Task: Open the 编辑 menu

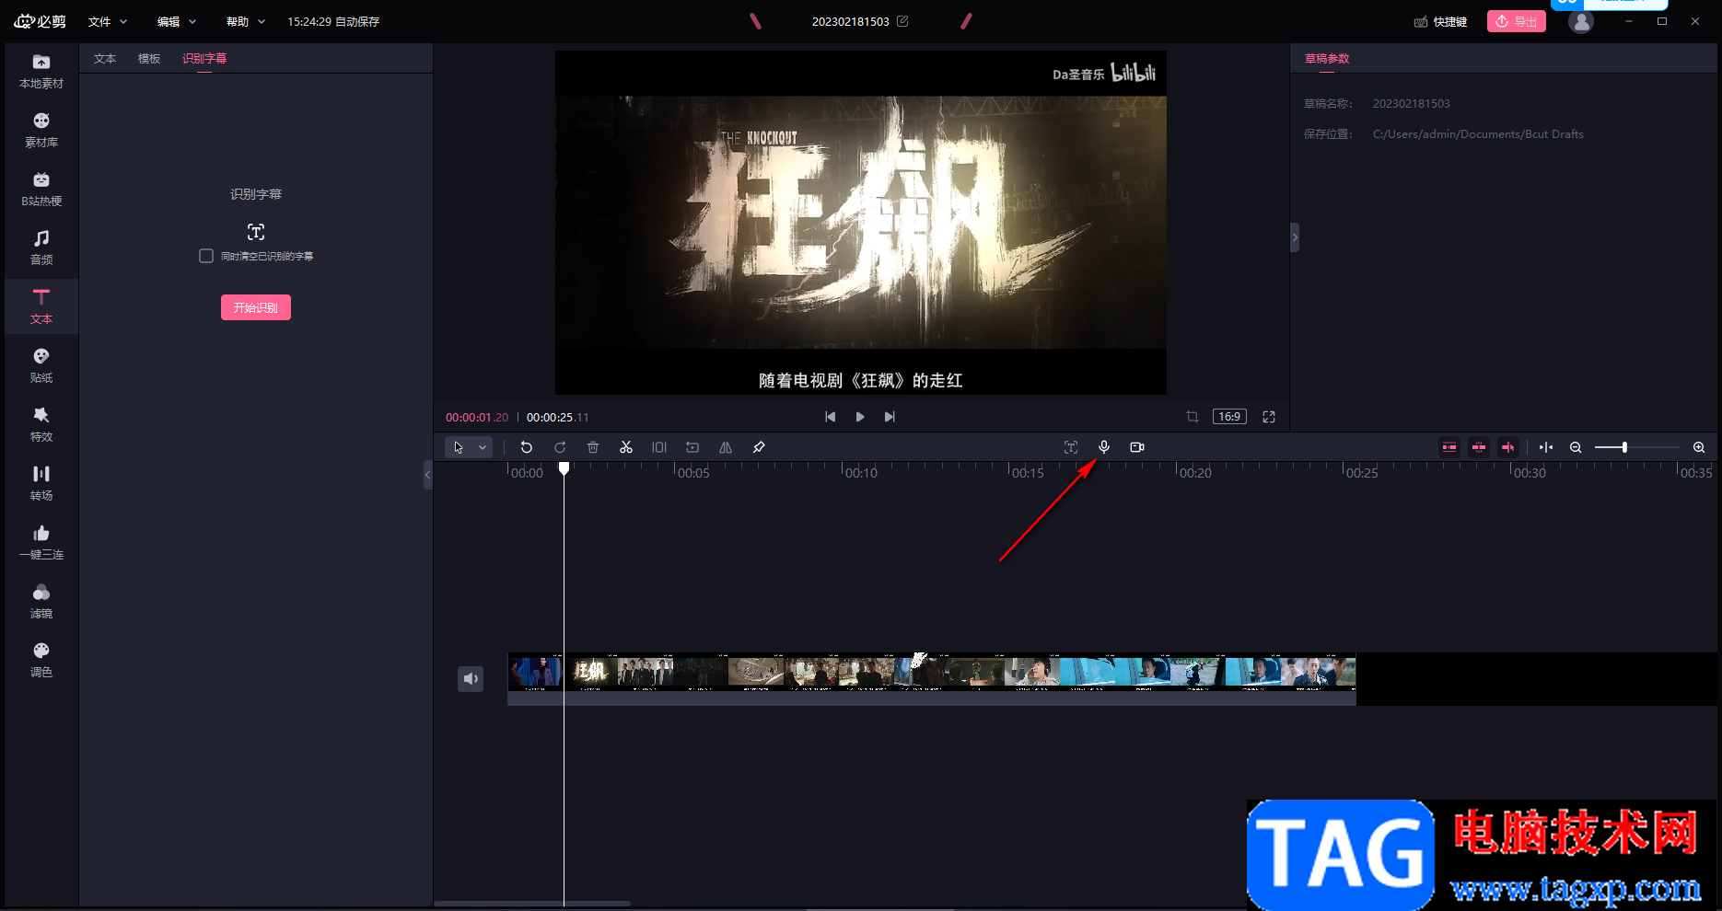Action: [x=177, y=21]
